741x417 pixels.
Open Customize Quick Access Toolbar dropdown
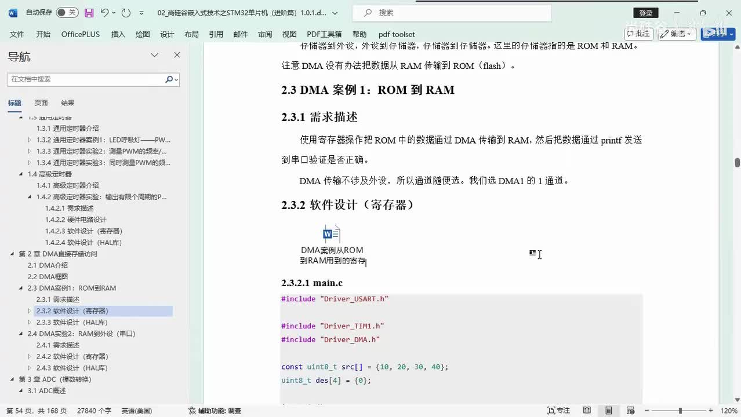(141, 13)
